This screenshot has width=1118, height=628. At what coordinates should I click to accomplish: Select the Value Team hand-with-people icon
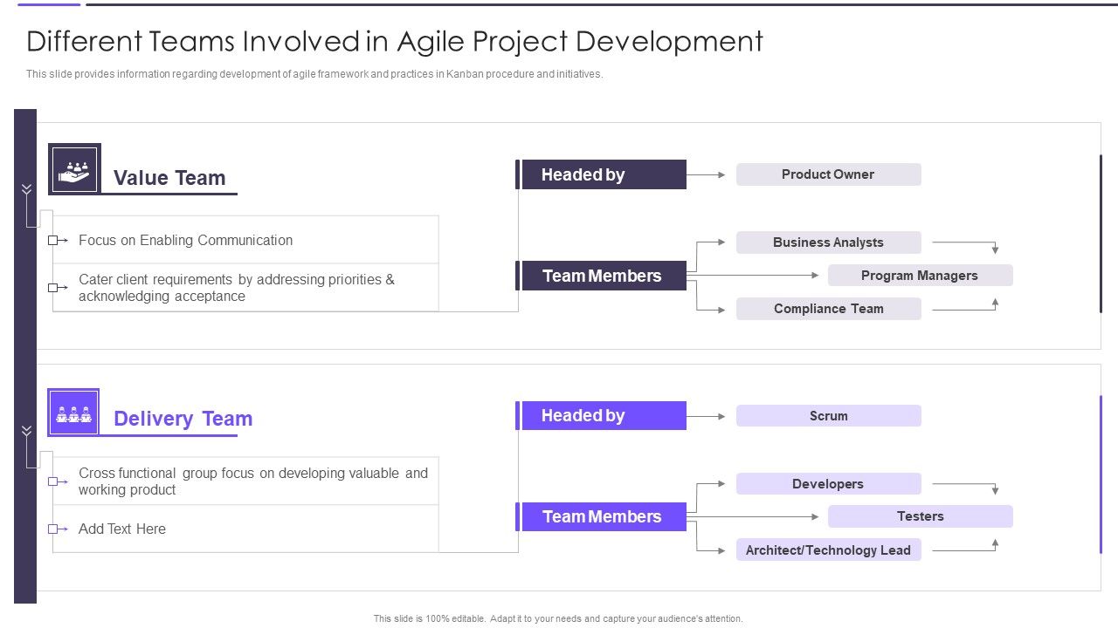coord(74,167)
